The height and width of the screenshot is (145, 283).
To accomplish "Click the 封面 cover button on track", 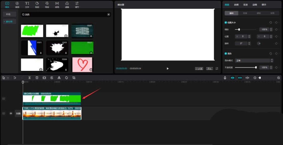I will (x=18, y=113).
